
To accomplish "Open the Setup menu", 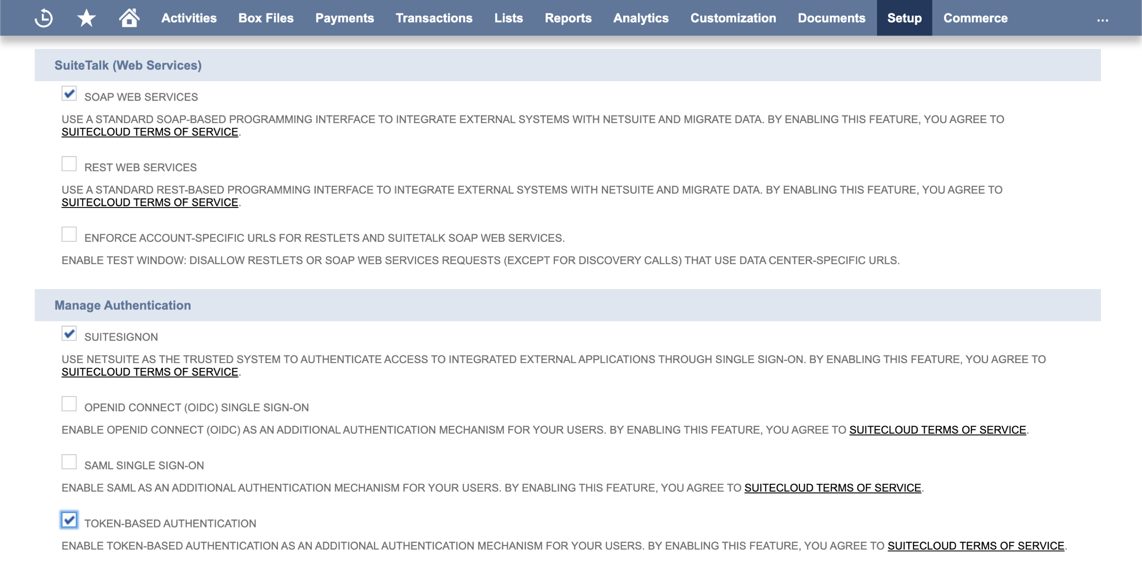I will (x=904, y=18).
